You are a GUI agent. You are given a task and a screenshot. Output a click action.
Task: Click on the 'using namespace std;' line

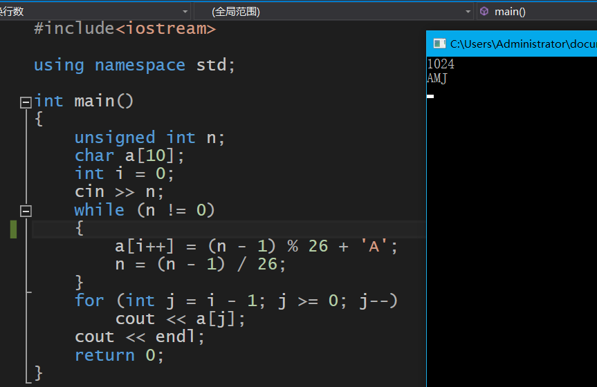(x=134, y=65)
